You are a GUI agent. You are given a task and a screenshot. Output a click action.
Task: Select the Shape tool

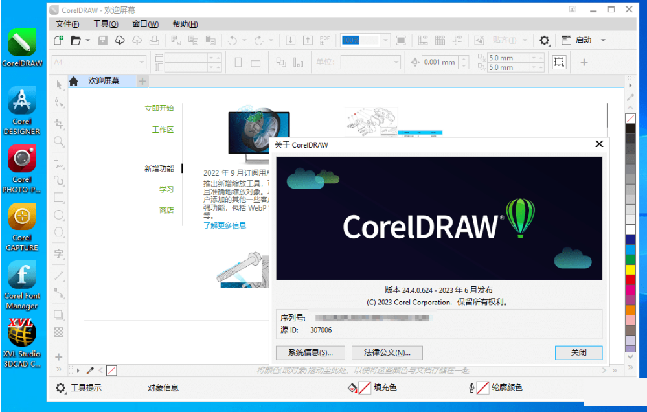[x=58, y=102]
